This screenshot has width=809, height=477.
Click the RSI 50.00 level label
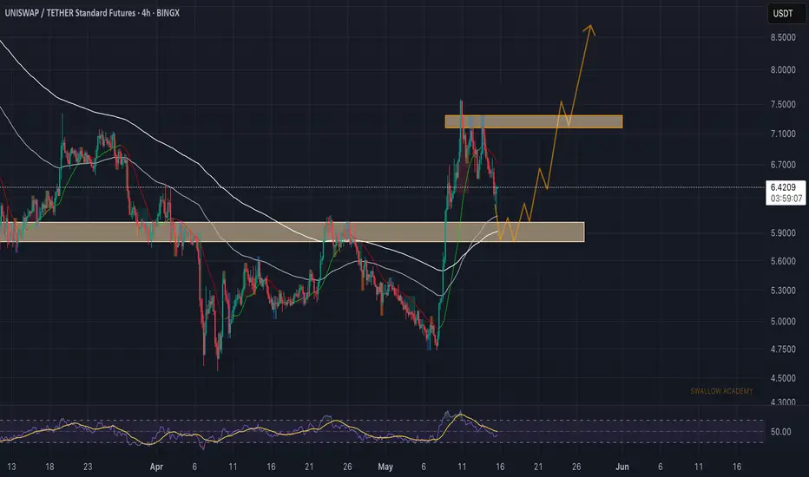tap(780, 432)
